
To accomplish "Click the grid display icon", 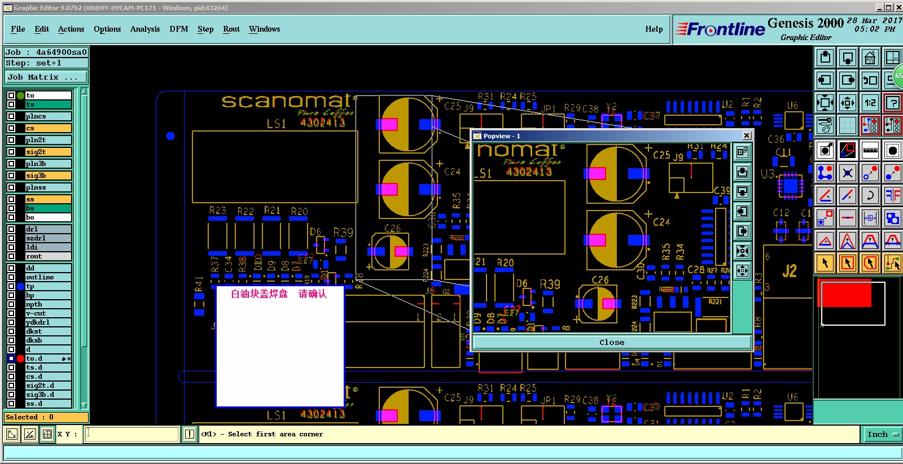I will click(848, 125).
